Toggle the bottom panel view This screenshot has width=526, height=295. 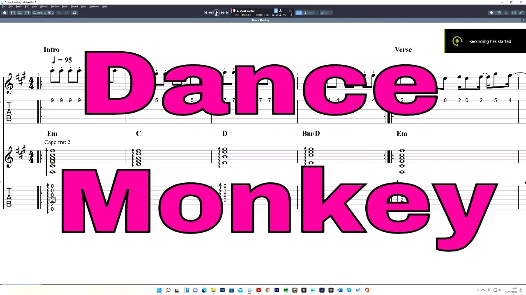pyautogui.click(x=20, y=13)
